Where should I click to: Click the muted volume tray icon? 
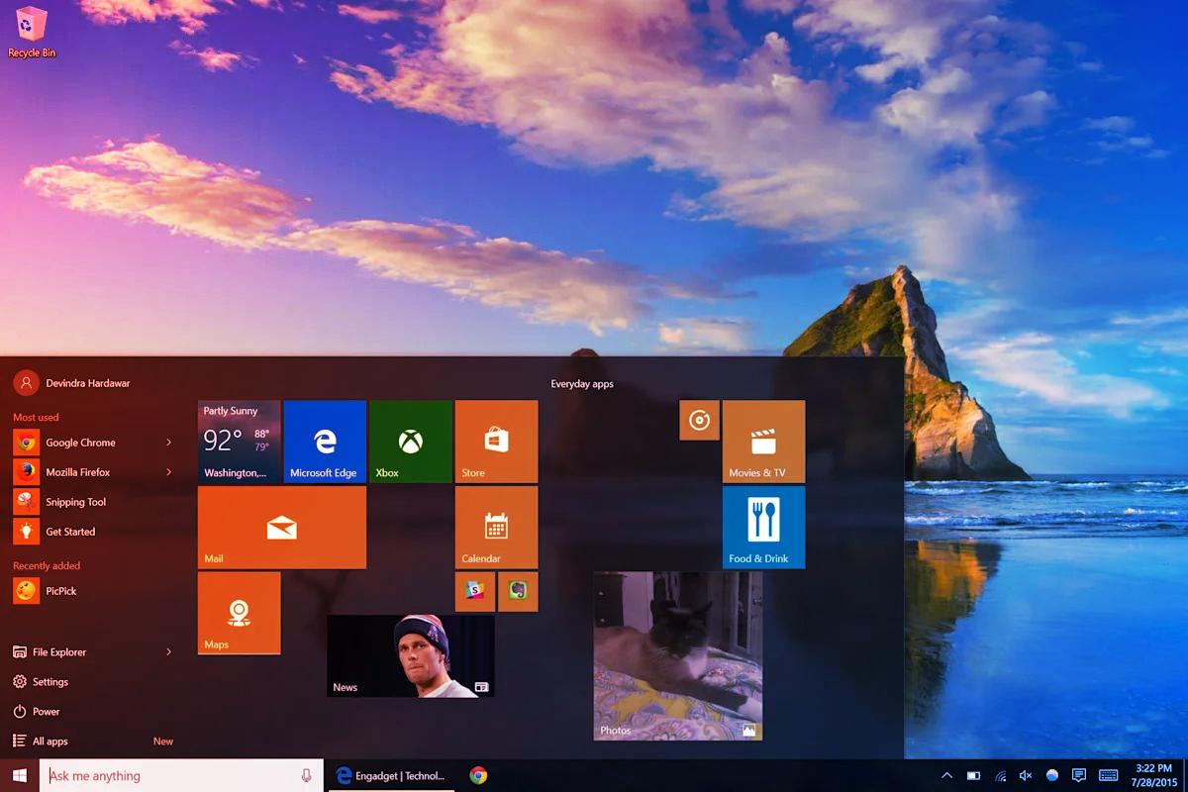tap(1026, 776)
